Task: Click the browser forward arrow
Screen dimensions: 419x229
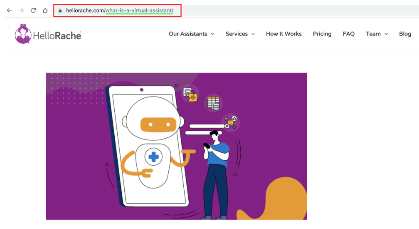Action: click(x=21, y=10)
